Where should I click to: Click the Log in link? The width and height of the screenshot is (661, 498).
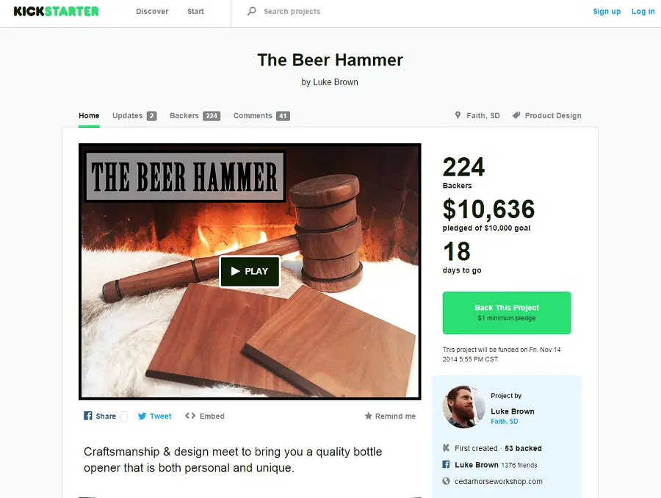pyautogui.click(x=643, y=12)
